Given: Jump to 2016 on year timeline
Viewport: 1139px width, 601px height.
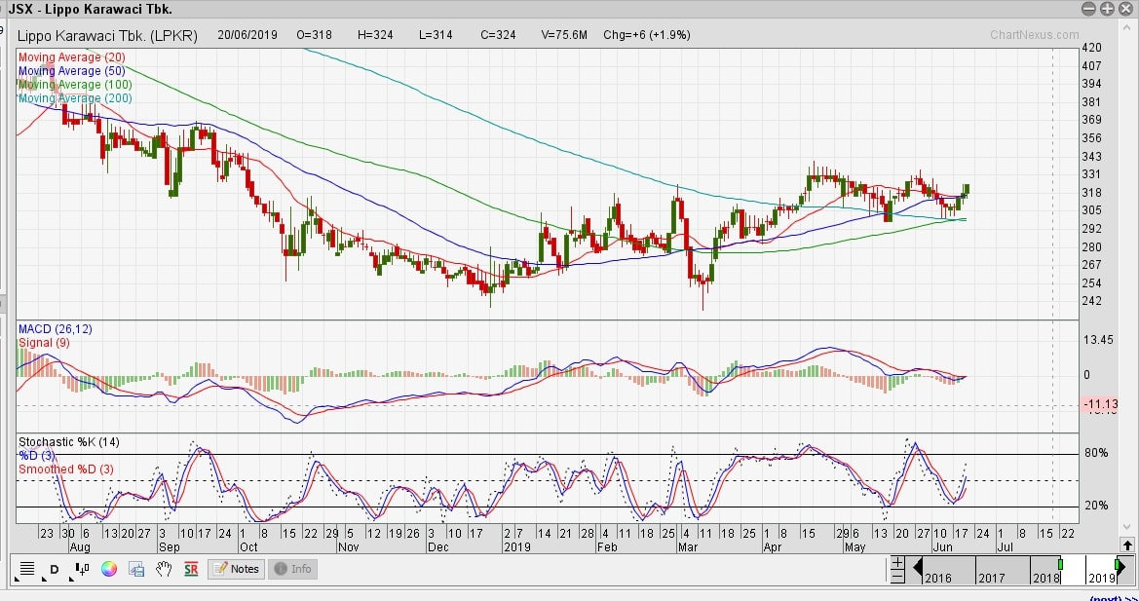Looking at the screenshot, I should click(x=937, y=578).
